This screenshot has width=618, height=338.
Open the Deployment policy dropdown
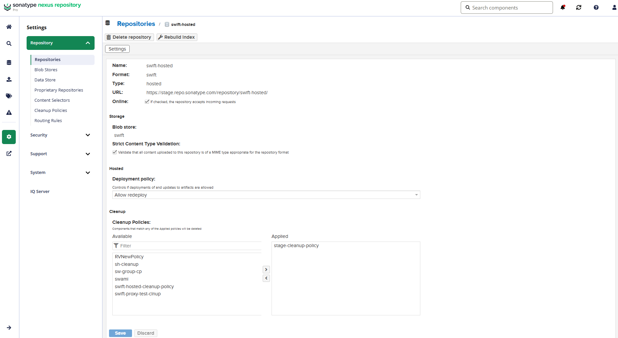click(266, 195)
